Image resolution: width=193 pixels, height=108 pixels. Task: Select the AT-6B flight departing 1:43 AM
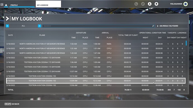tap(96, 53)
